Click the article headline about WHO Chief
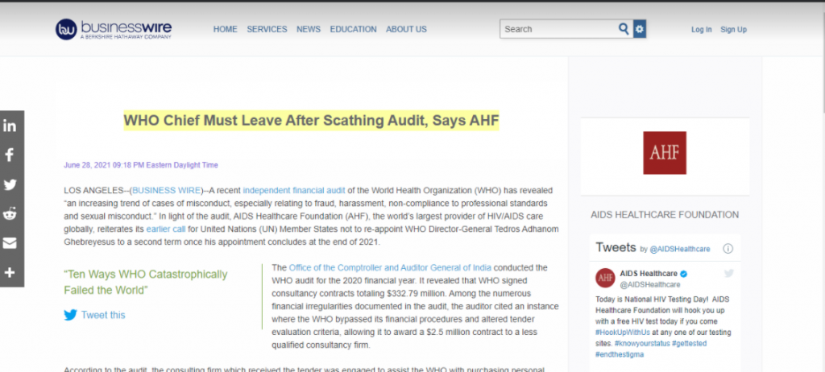The height and width of the screenshot is (372, 825). click(311, 121)
